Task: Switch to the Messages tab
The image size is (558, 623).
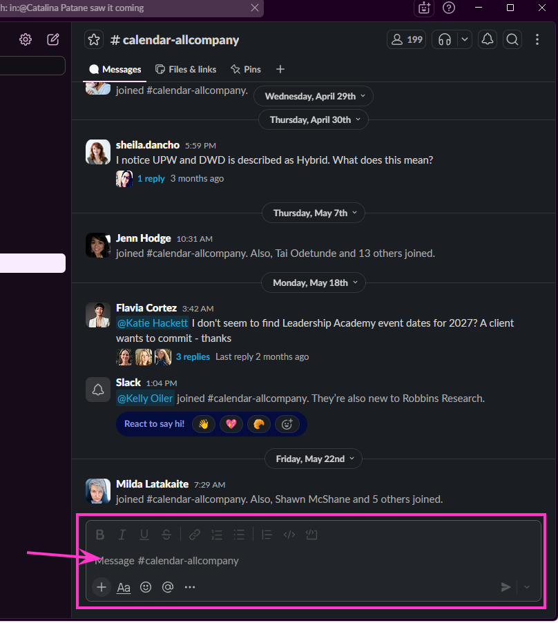Action: [115, 70]
